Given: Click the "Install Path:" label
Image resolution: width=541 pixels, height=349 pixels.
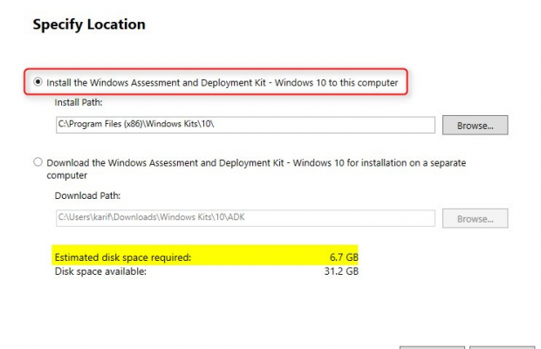Looking at the screenshot, I should [80, 102].
